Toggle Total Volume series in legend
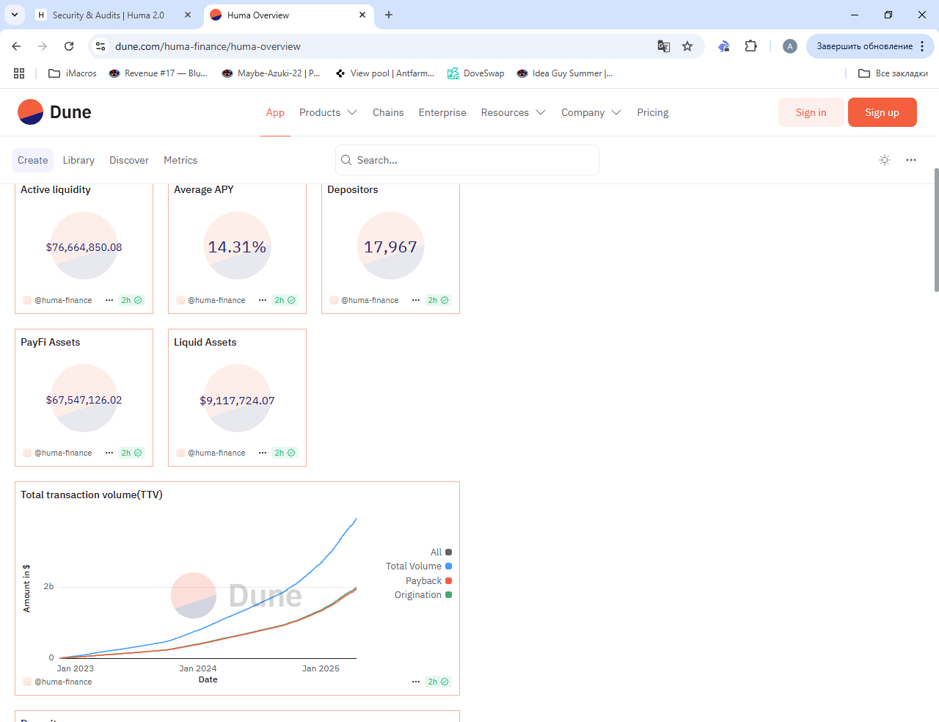 419,566
